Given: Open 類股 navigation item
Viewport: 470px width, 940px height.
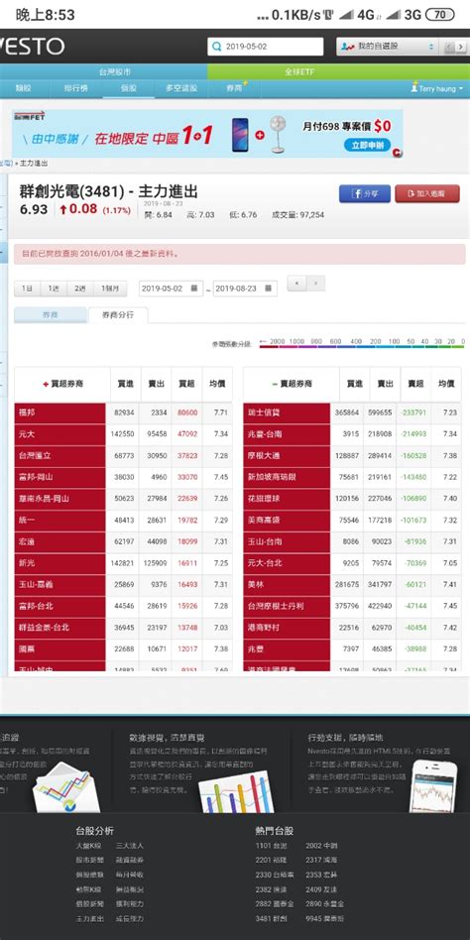Looking at the screenshot, I should click(23, 88).
